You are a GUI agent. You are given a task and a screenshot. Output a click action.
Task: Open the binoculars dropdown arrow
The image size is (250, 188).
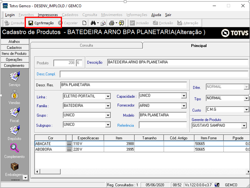(x=98, y=23)
